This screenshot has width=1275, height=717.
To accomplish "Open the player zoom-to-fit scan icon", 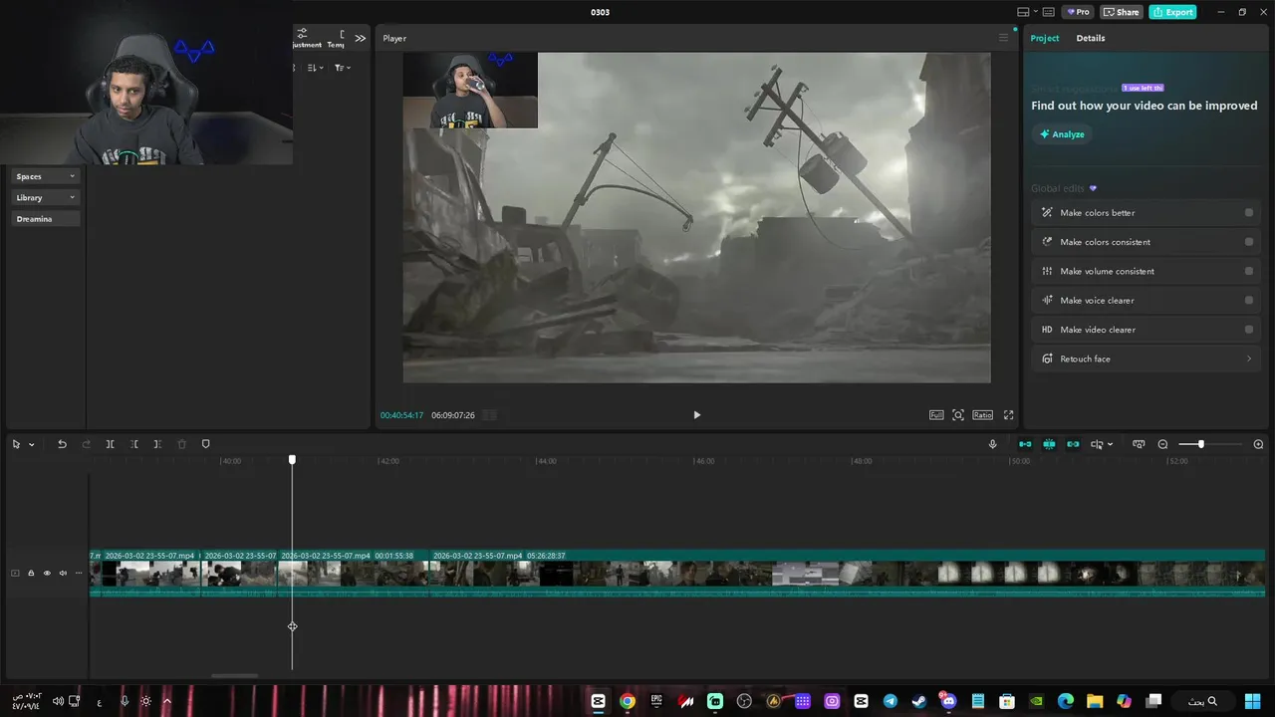I will pyautogui.click(x=958, y=415).
